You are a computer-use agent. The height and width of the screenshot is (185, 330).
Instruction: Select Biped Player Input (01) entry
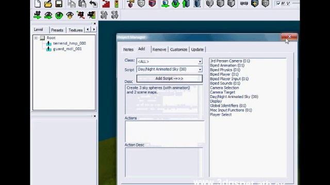pyautogui.click(x=229, y=79)
